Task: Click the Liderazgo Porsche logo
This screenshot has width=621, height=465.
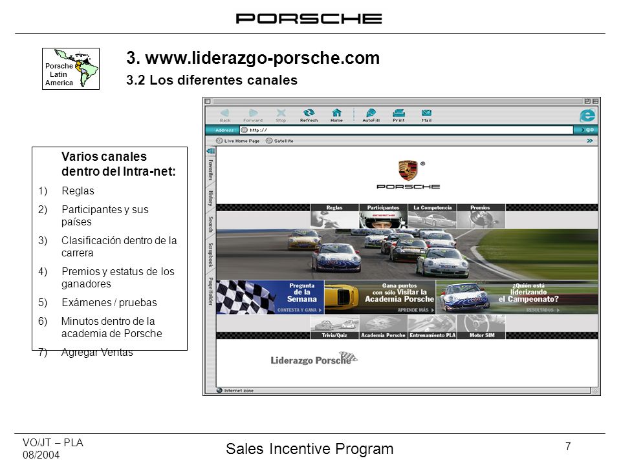Action: point(314,358)
